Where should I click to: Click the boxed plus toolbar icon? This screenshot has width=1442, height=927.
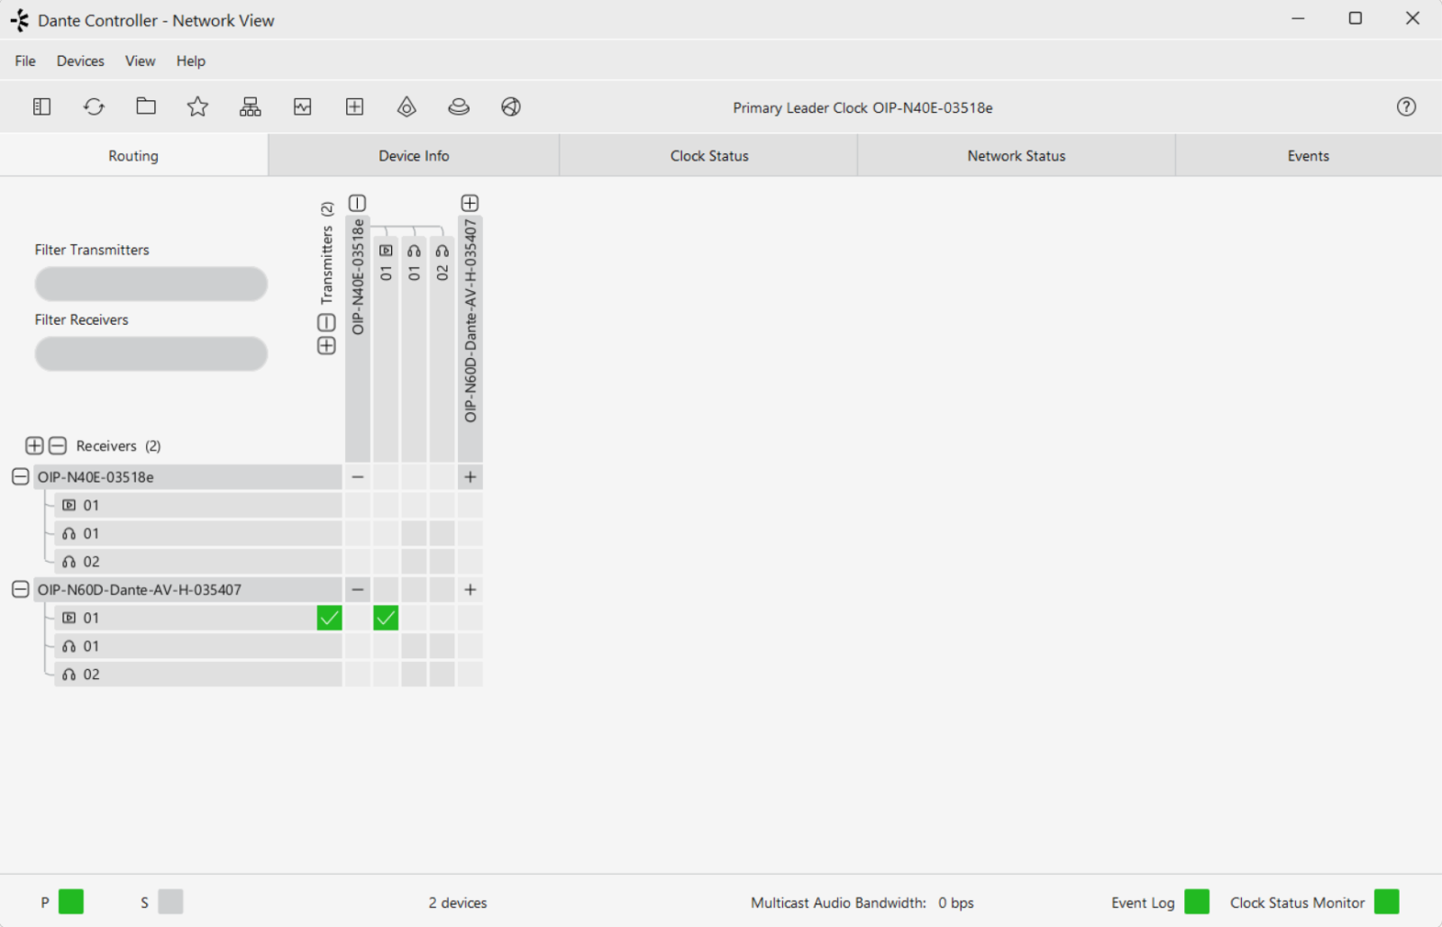[x=355, y=107]
